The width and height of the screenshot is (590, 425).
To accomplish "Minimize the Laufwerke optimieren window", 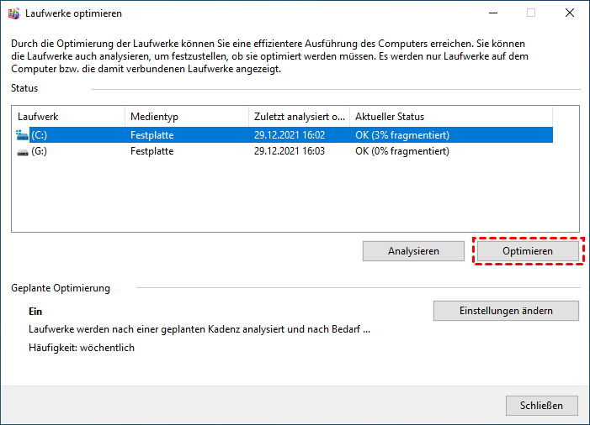I will [491, 13].
